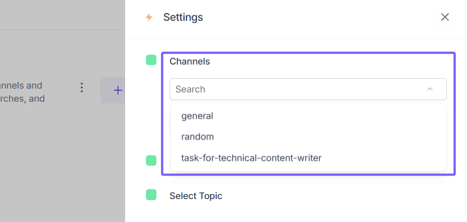
Task: Click the blank space right of the Channels label
Action: tap(329, 61)
